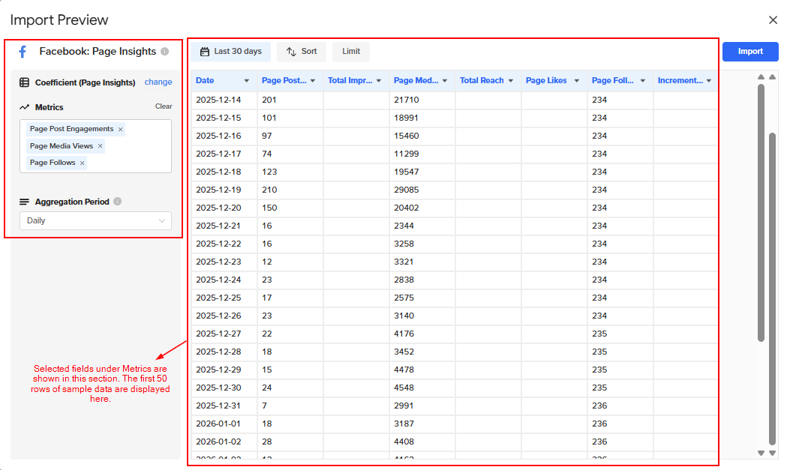Clear all selected Metrics
Viewport: 787px width, 470px height.
pyautogui.click(x=164, y=106)
